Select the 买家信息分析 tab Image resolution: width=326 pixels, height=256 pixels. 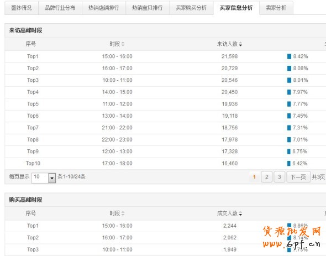coord(236,8)
